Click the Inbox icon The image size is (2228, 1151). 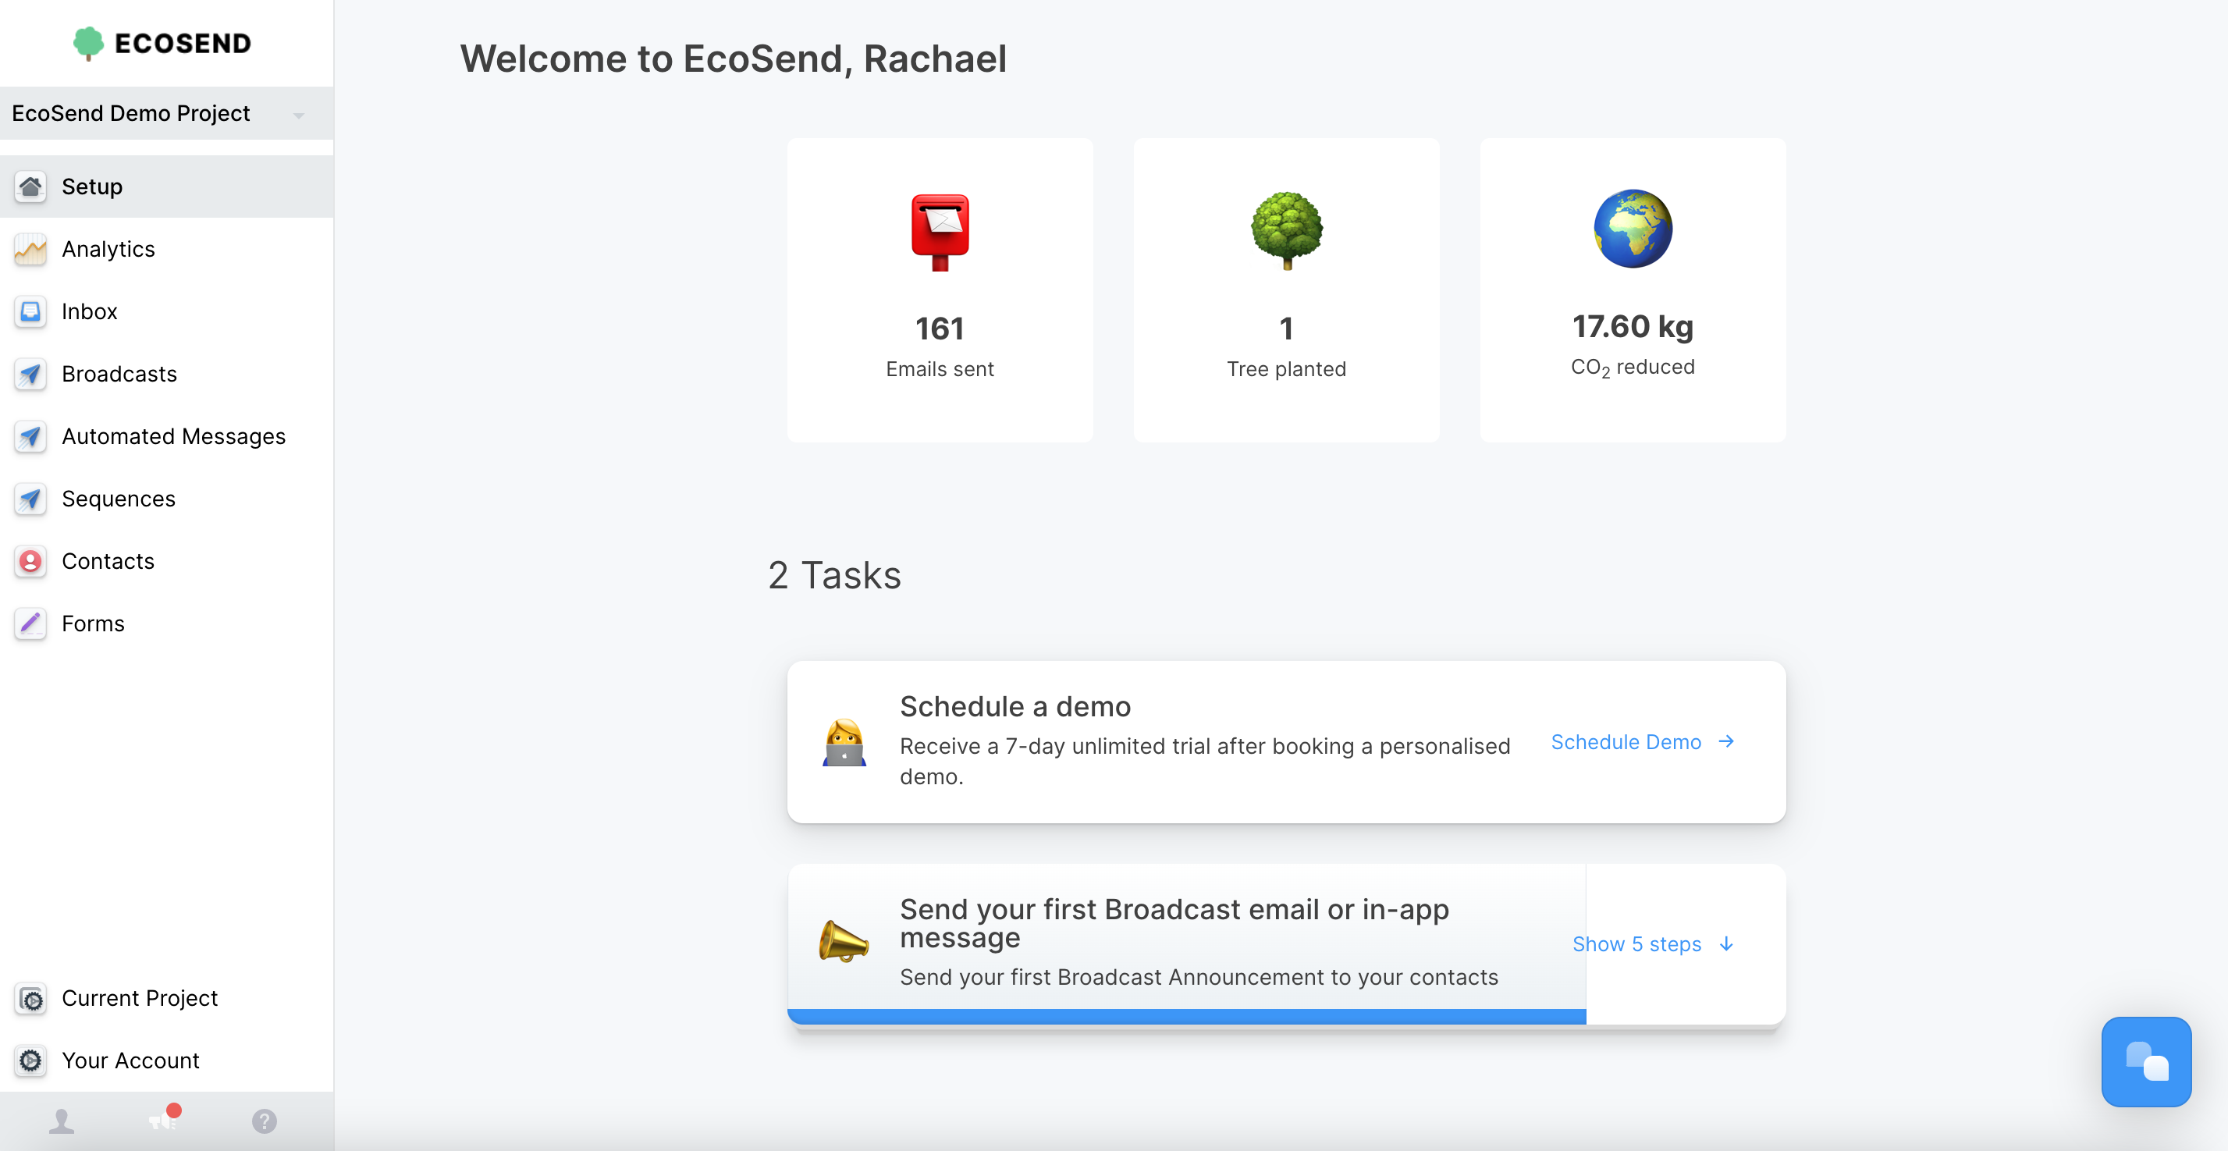pos(30,311)
